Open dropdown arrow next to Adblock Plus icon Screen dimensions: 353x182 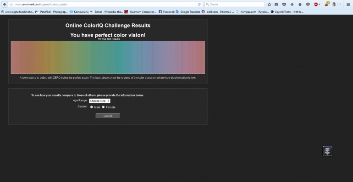coord(320,4)
